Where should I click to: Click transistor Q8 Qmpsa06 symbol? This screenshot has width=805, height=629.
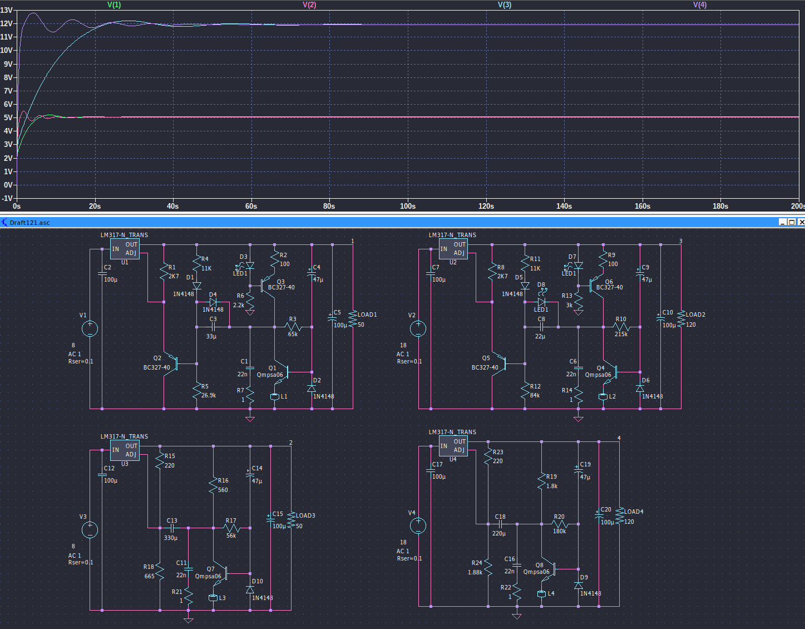click(549, 568)
